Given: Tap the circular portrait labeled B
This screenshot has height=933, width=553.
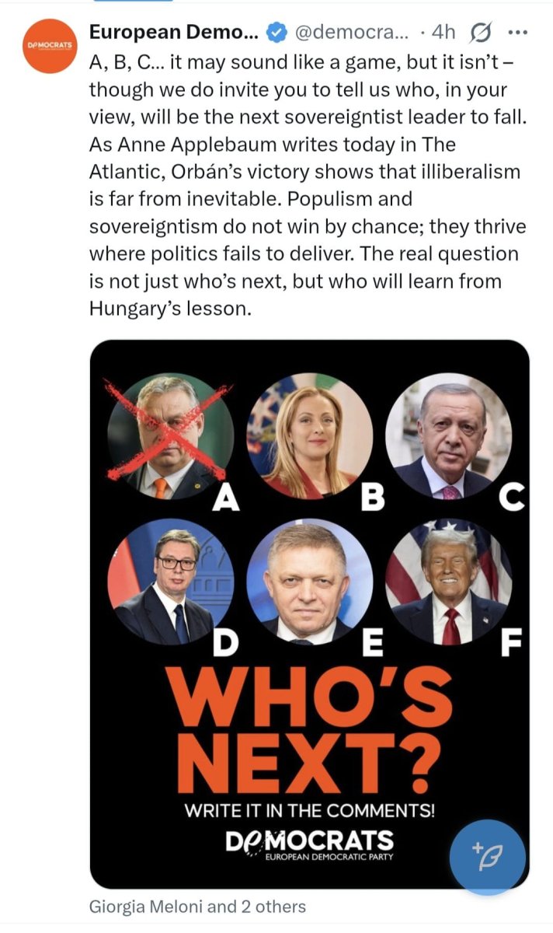Looking at the screenshot, I should [x=309, y=436].
